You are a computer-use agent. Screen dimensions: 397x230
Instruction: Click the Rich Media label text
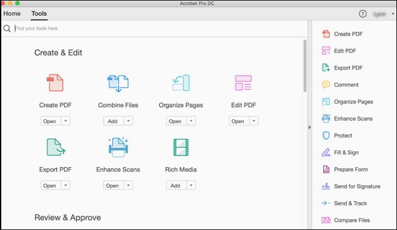pos(181,170)
